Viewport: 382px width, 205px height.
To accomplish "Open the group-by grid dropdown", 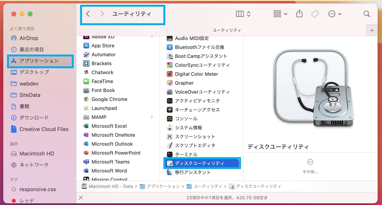I will pyautogui.click(x=280, y=14).
